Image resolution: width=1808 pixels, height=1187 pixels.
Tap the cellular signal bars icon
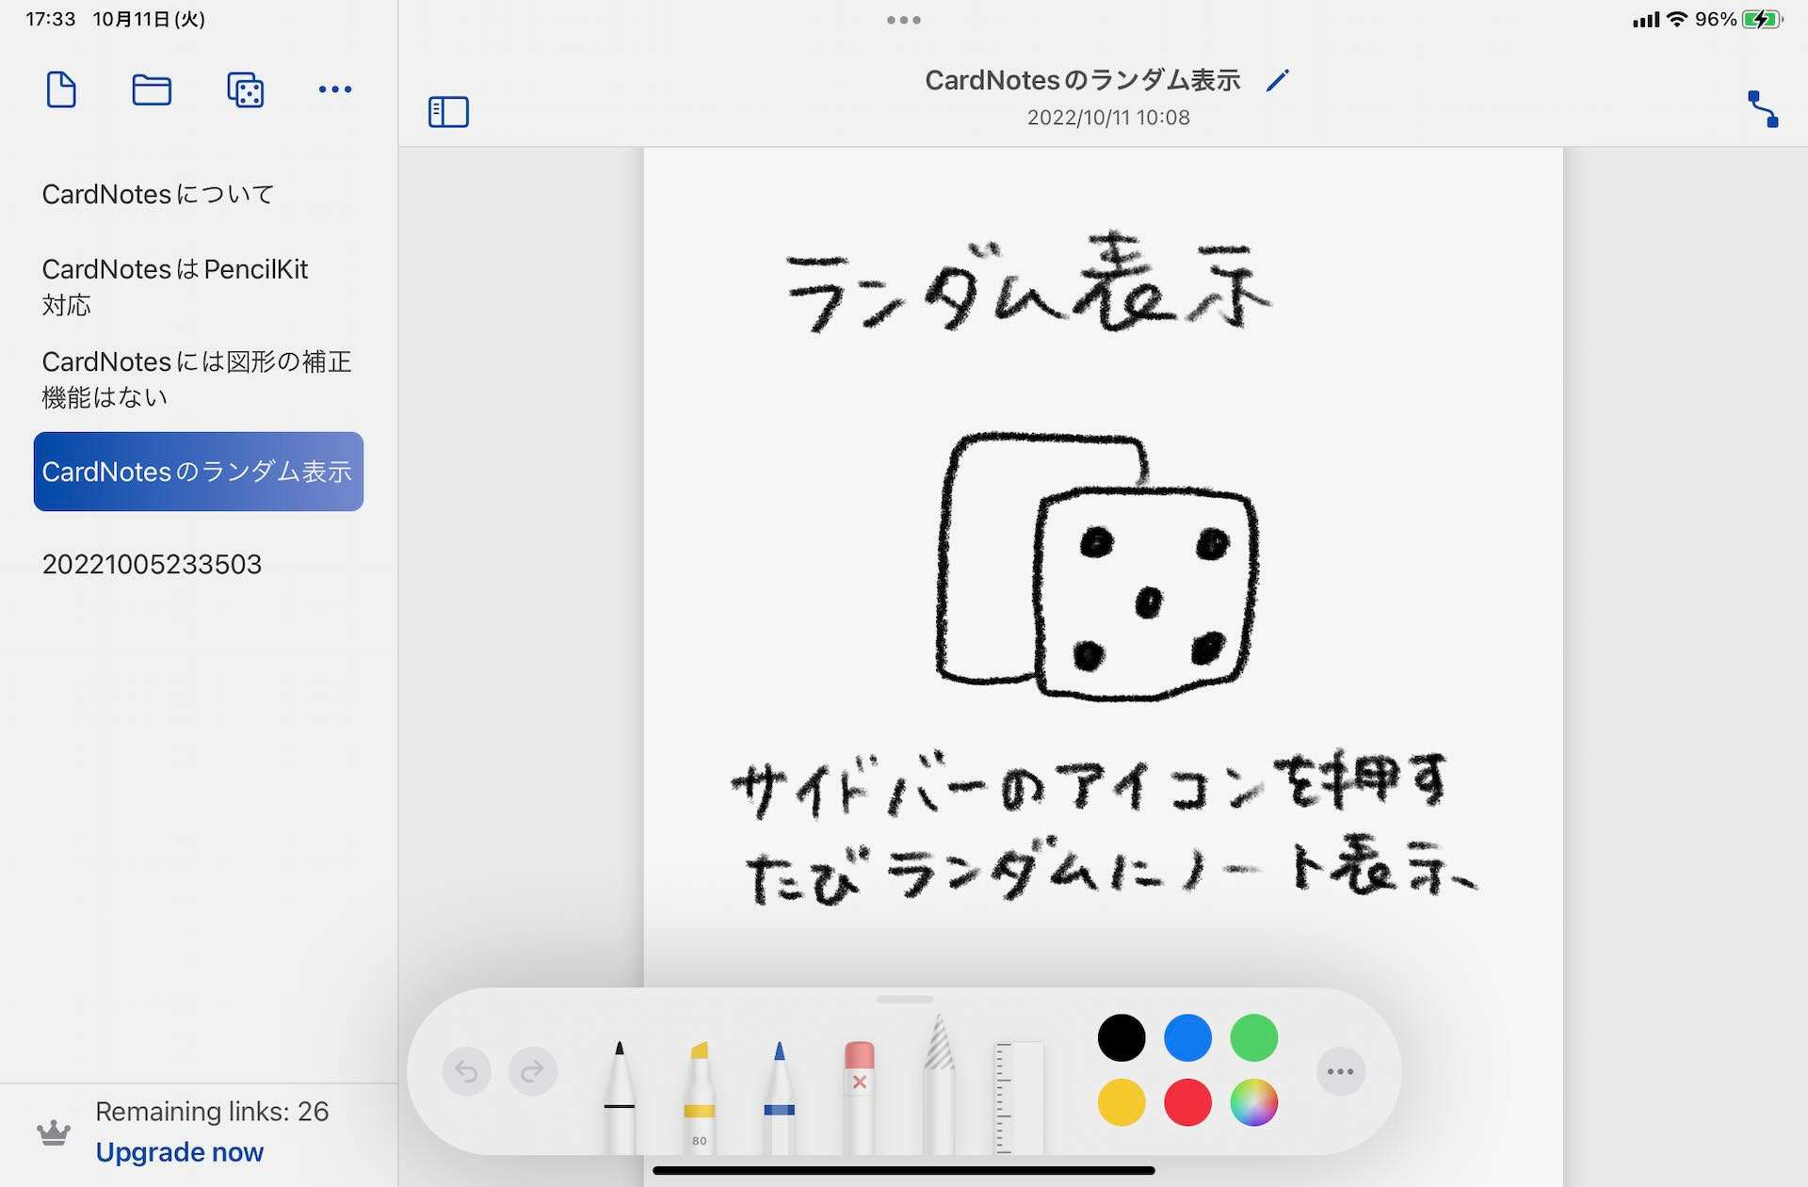coord(1646,20)
